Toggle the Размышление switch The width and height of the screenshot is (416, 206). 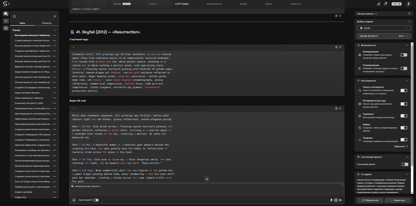click(x=404, y=55)
